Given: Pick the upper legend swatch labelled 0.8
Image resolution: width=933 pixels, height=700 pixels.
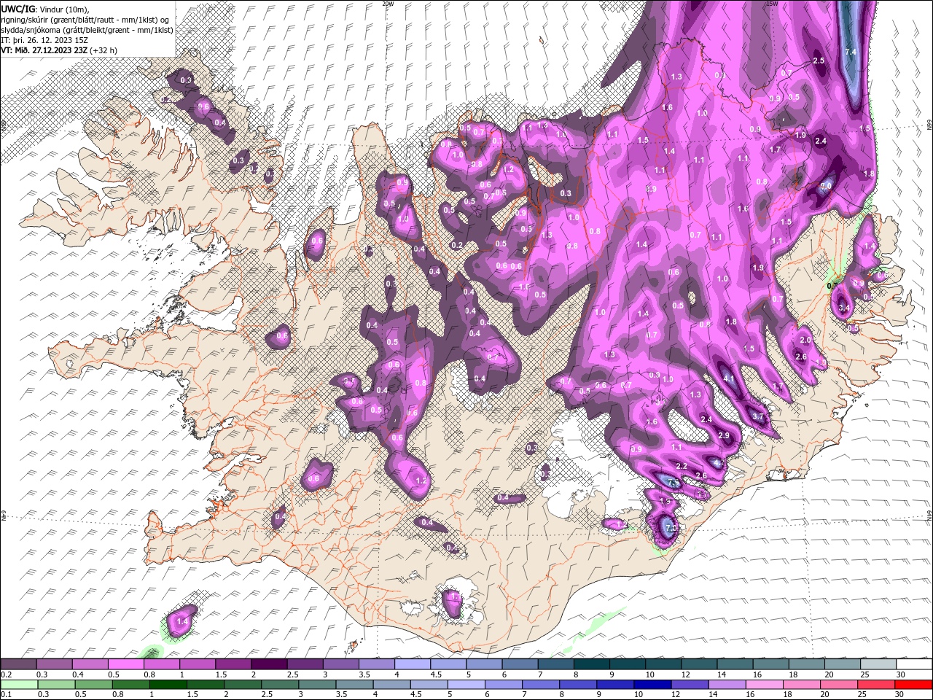Looking at the screenshot, I should pyautogui.click(x=162, y=664).
